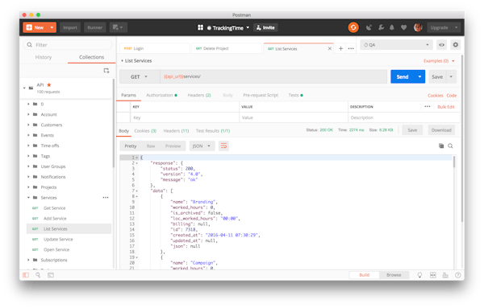Show the response Cookies (3) tab
Screen dimensions: 484x308
[x=145, y=131]
